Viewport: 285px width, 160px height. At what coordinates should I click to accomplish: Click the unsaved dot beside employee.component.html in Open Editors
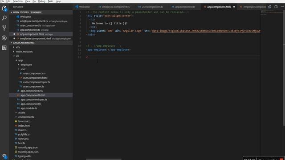(14, 39)
